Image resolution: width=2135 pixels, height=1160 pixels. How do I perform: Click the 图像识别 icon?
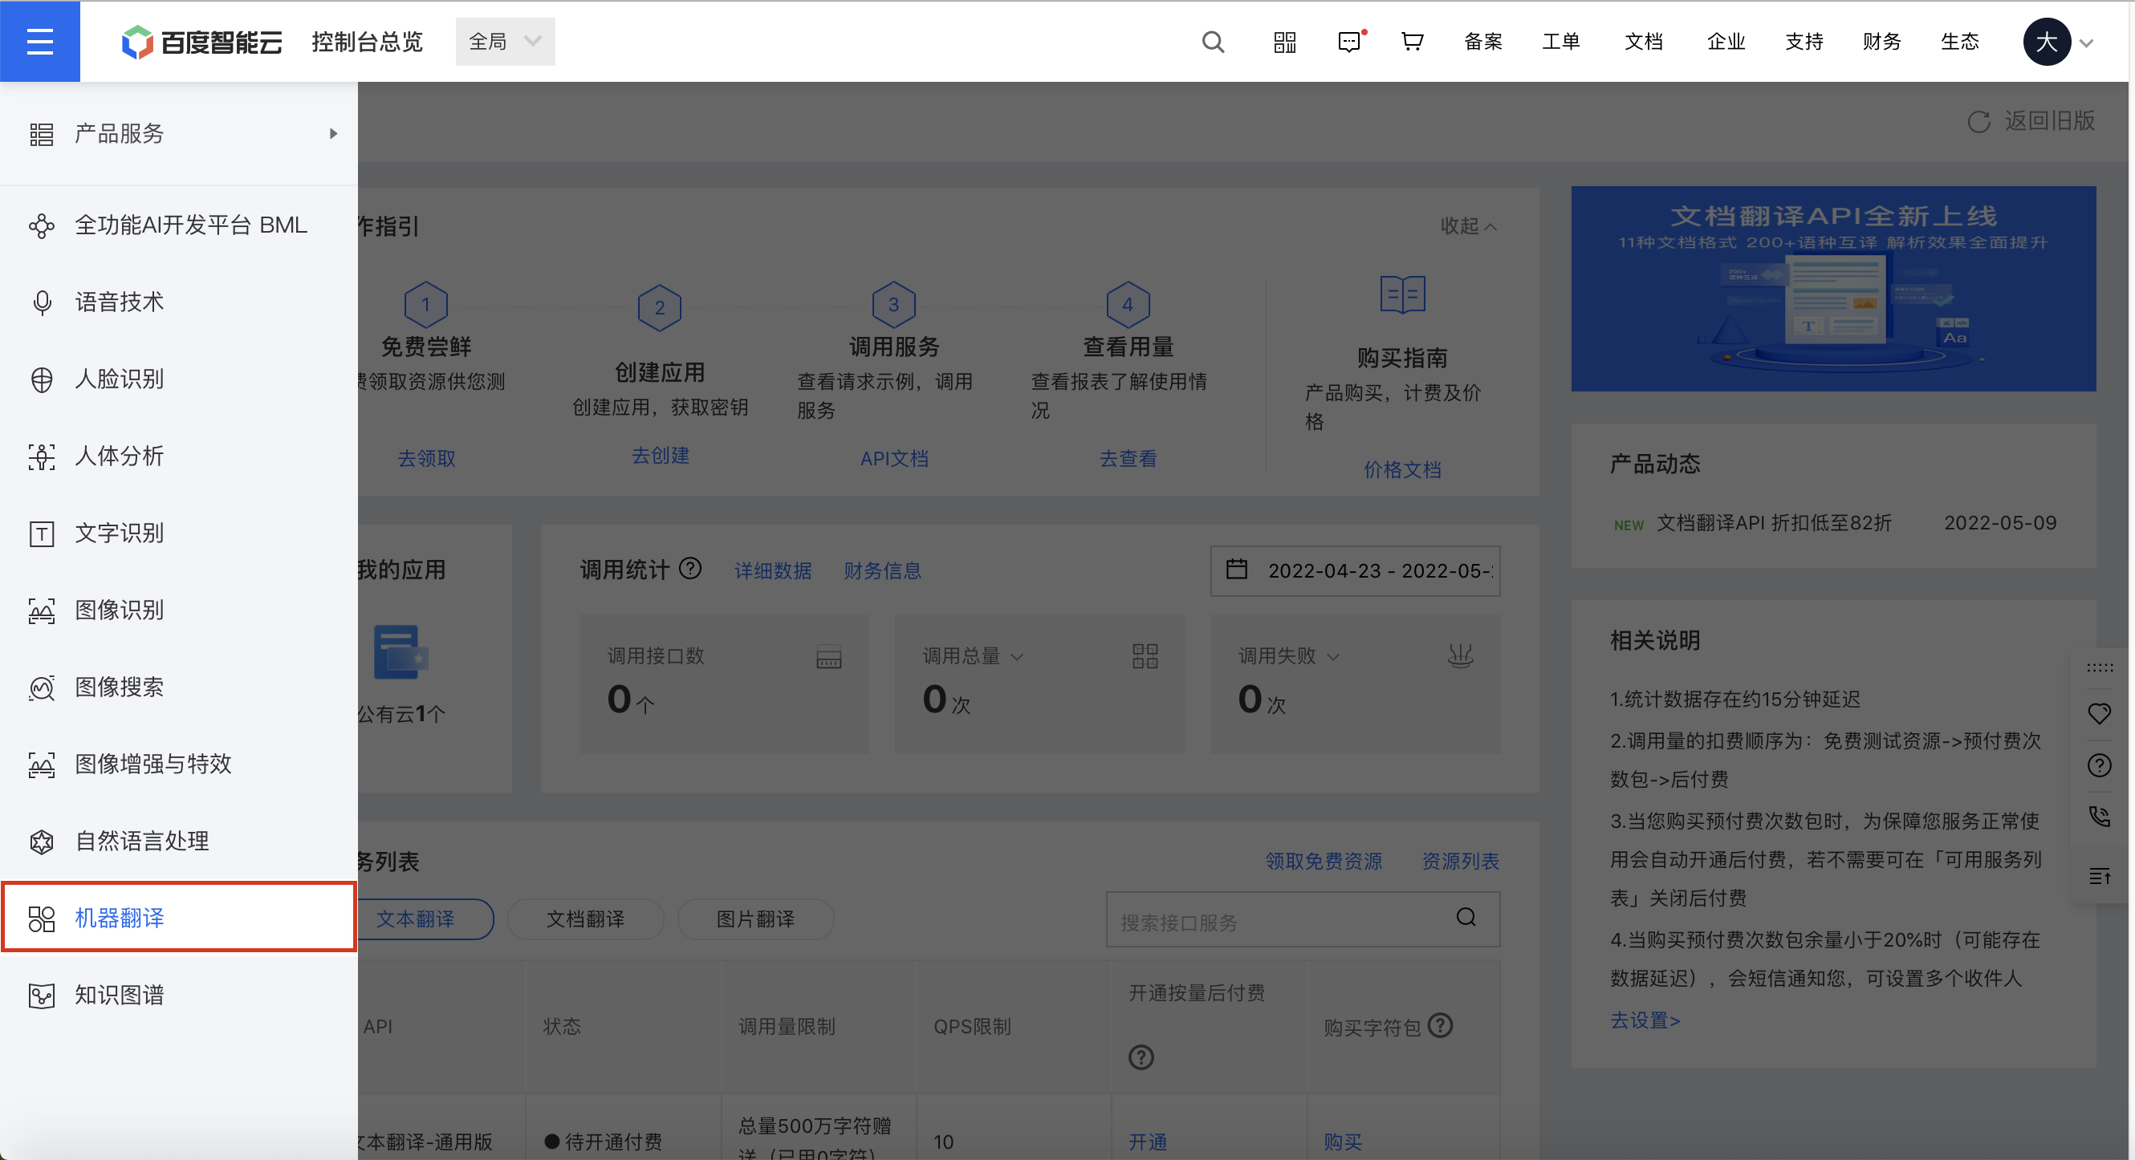pyautogui.click(x=42, y=610)
